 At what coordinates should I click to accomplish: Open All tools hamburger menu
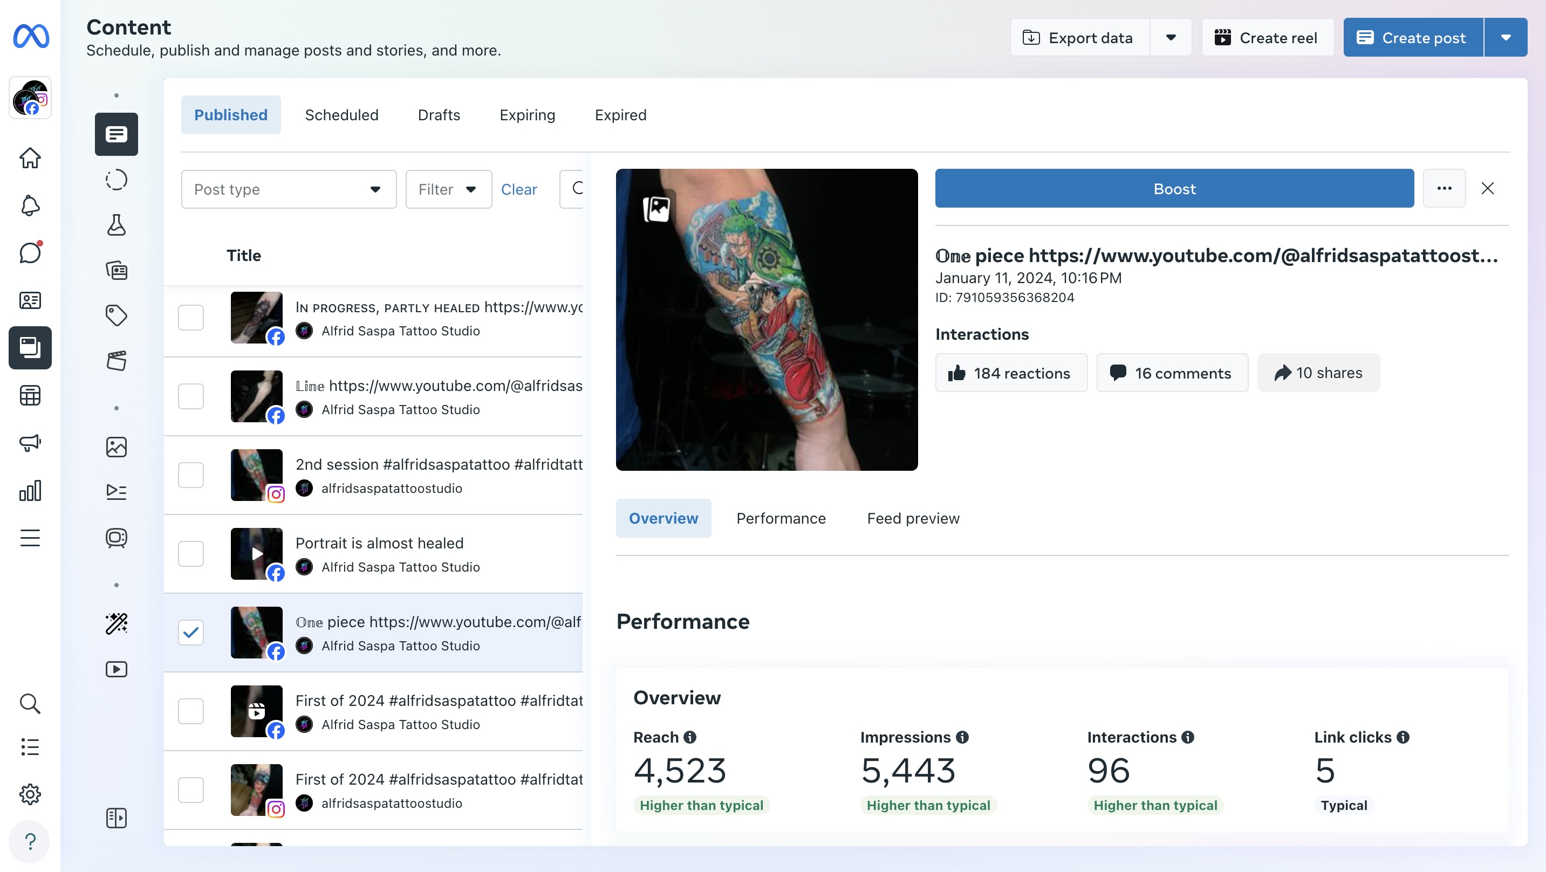pyautogui.click(x=30, y=538)
